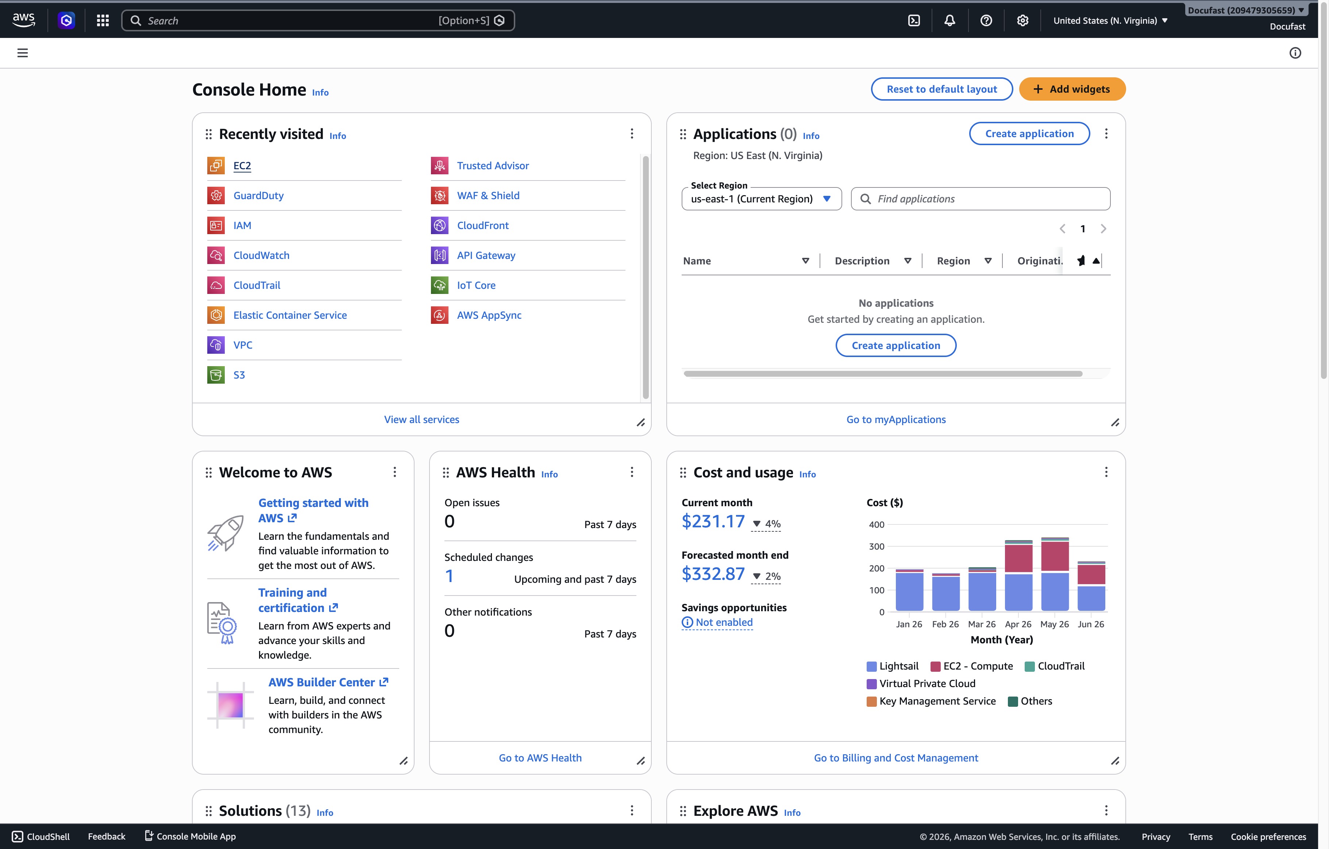Click the CloudFront service icon
This screenshot has width=1329, height=849.
(x=439, y=225)
